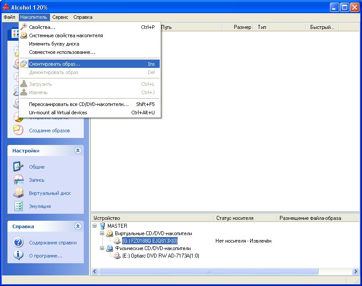Viewport: 362px width, 286px height.
Task: Select Совместное использование... menu entry
Action: (90, 52)
